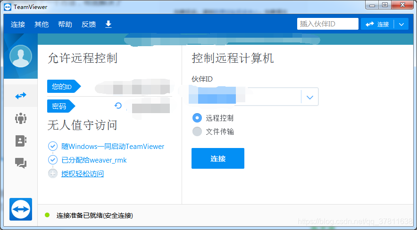Image resolution: width=417 pixels, height=230 pixels.
Task: Click the 您的ID label
Action: (64, 86)
